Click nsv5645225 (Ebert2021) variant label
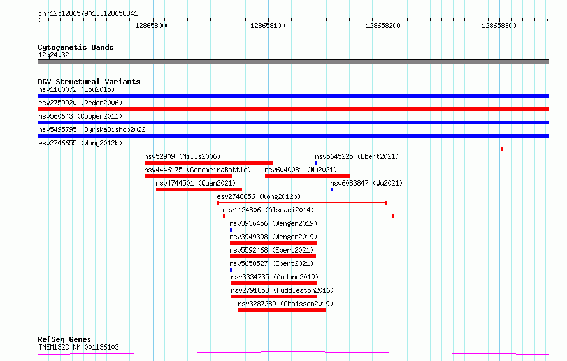Image resolution: width=567 pixels, height=361 pixels. [x=357, y=156]
